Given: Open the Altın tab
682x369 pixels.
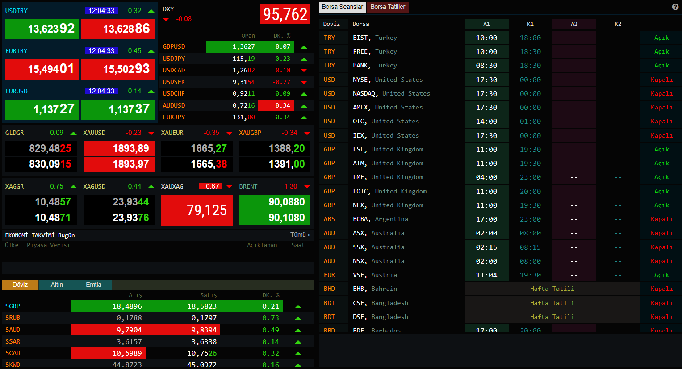Looking at the screenshot, I should tap(57, 285).
